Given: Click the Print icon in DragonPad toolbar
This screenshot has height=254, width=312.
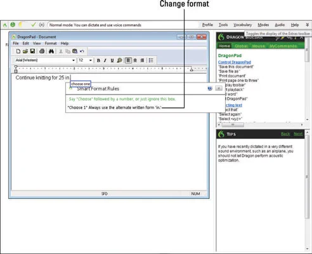Looking at the screenshot, I should 42,51.
